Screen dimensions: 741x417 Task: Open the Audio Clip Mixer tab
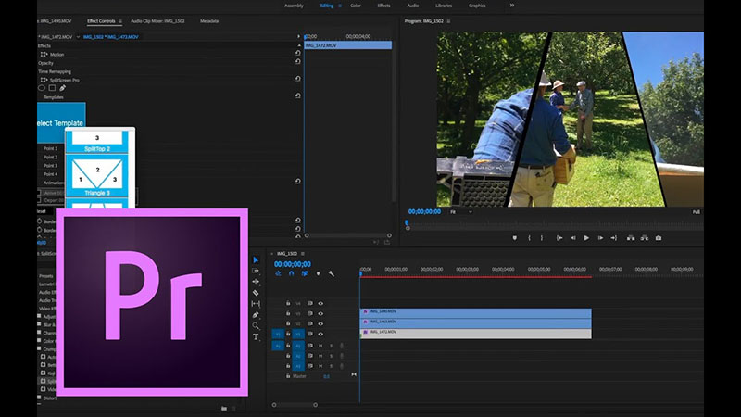[x=157, y=21]
